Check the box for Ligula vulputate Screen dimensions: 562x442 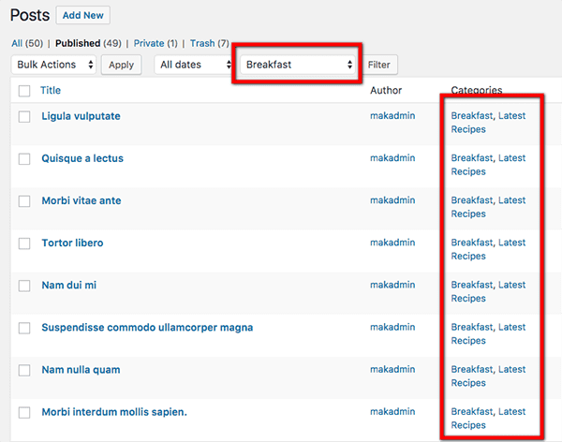pyautogui.click(x=24, y=116)
